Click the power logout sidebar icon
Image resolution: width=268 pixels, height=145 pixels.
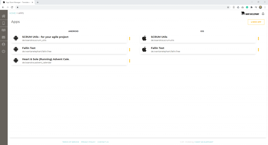4,51
